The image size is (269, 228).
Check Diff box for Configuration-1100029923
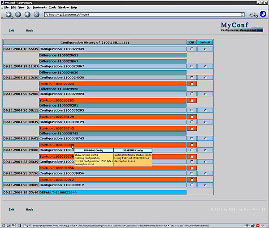click(x=191, y=94)
